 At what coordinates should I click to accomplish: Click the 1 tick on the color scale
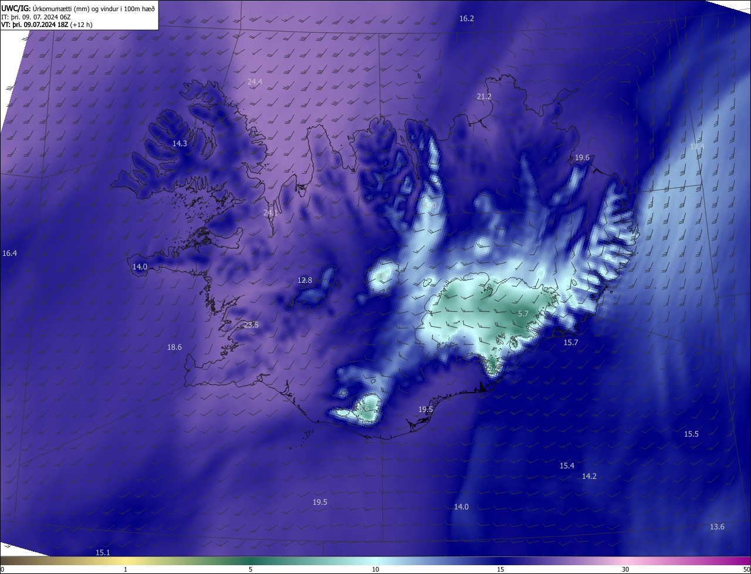pos(126,569)
